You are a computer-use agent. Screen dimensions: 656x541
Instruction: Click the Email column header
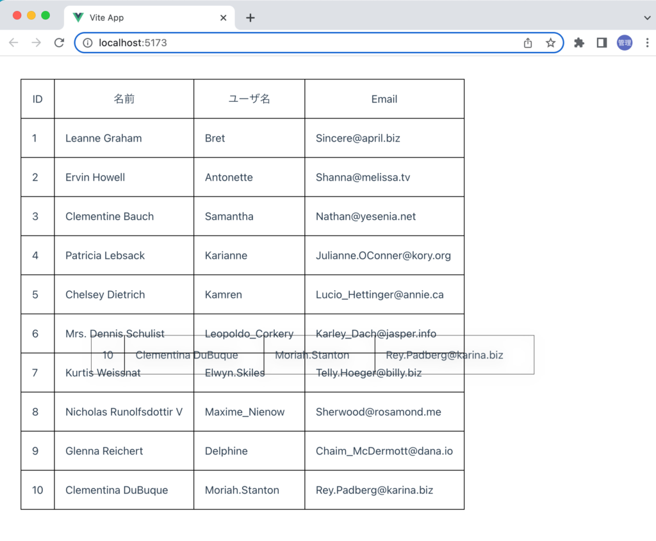click(x=384, y=99)
